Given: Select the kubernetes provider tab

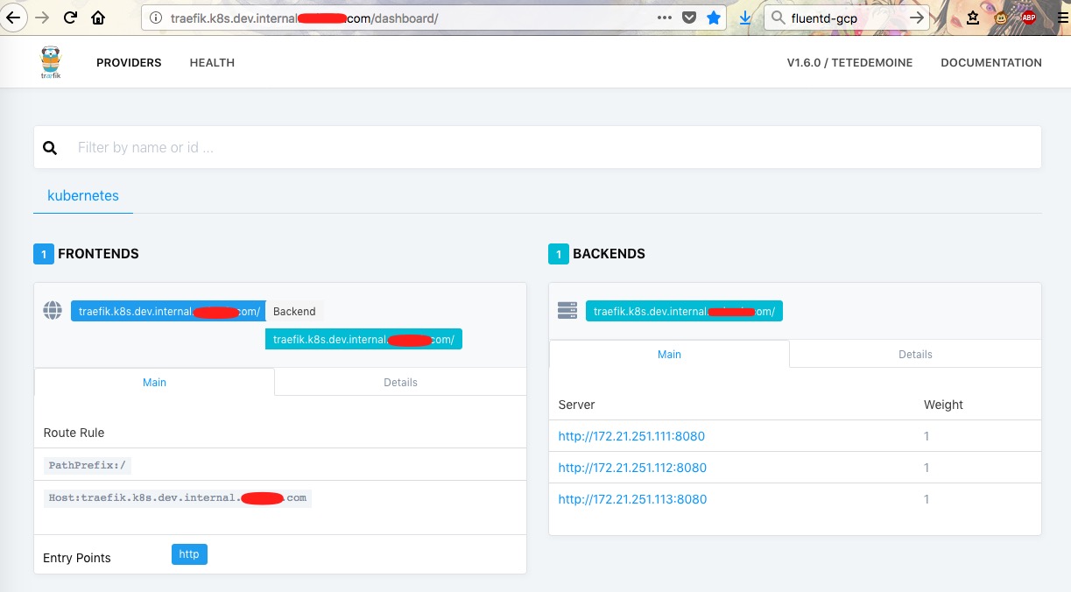Looking at the screenshot, I should tap(83, 195).
